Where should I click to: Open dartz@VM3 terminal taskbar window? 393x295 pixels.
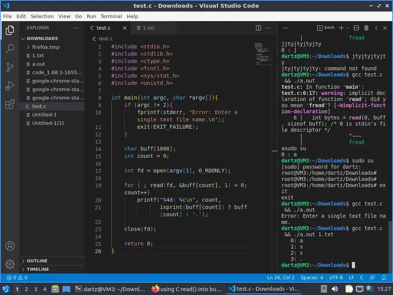pyautogui.click(x=110, y=289)
